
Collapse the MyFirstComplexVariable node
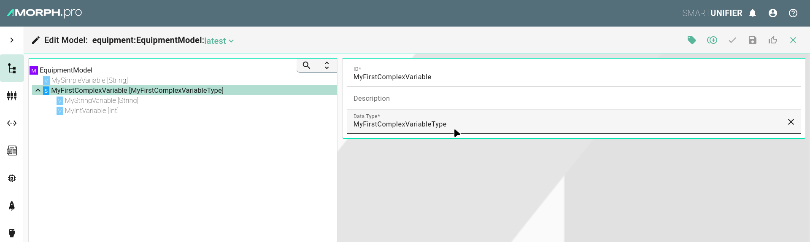point(38,90)
